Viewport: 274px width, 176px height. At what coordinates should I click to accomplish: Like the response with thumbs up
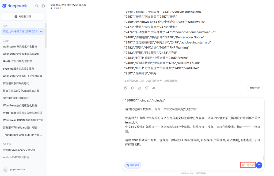click(x=140, y=88)
